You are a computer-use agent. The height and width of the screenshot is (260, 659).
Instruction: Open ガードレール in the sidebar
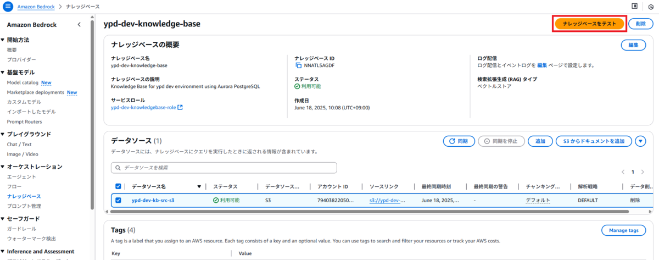(21, 229)
